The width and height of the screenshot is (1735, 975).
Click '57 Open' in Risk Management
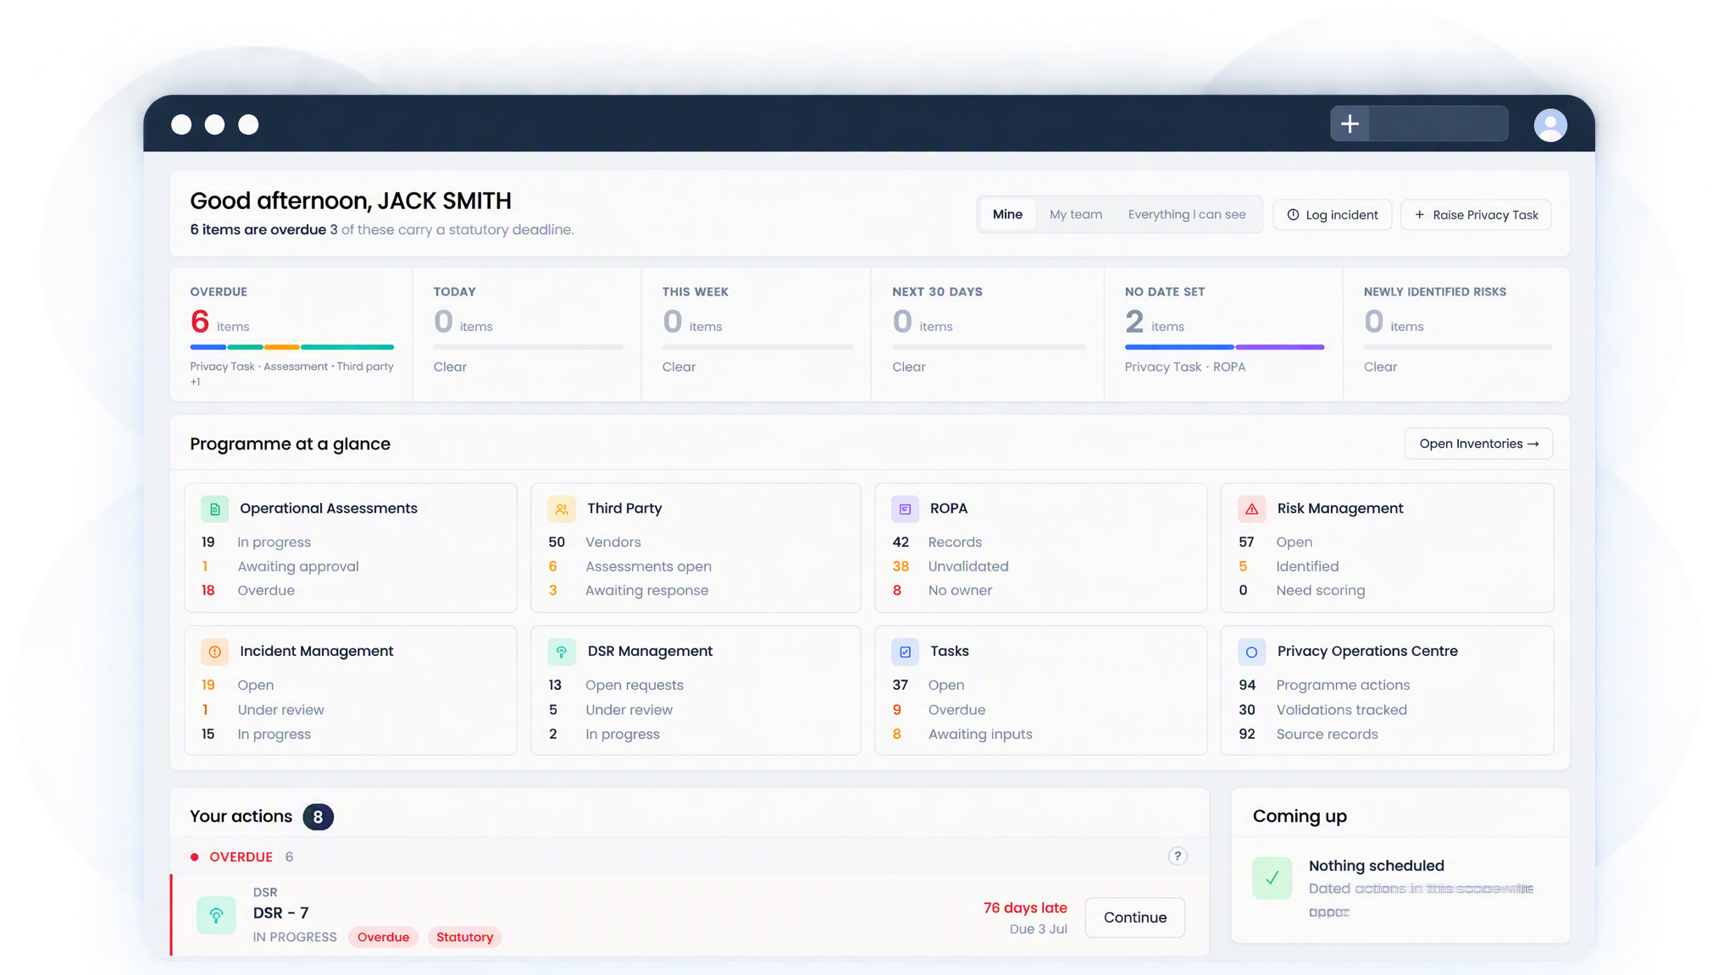(1275, 542)
